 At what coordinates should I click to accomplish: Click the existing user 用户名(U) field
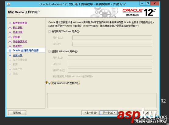(112, 38)
